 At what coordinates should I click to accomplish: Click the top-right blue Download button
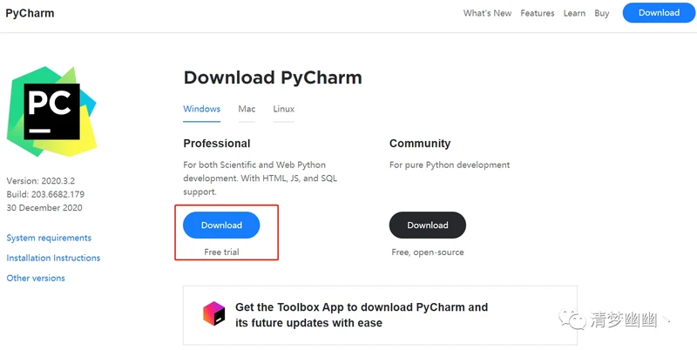(x=659, y=13)
